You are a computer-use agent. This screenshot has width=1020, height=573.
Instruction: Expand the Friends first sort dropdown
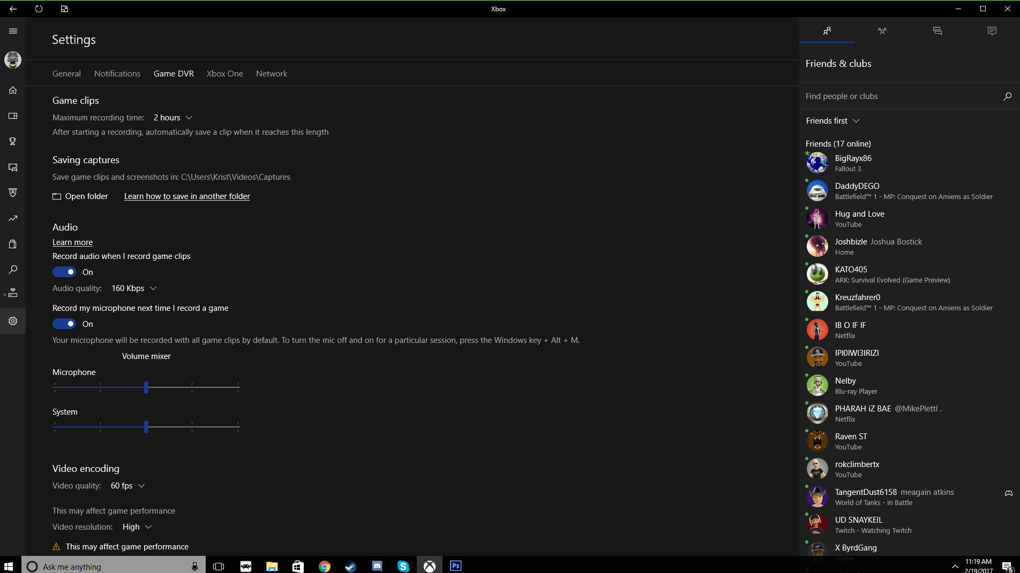click(832, 121)
